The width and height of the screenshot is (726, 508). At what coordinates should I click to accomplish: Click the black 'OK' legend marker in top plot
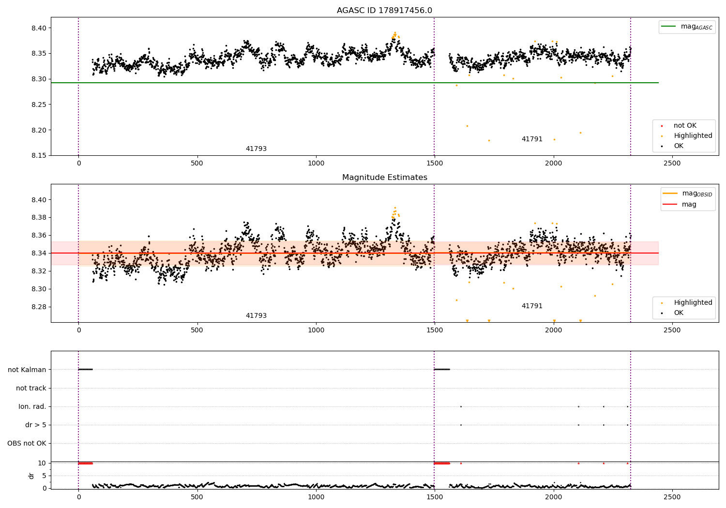[662, 146]
